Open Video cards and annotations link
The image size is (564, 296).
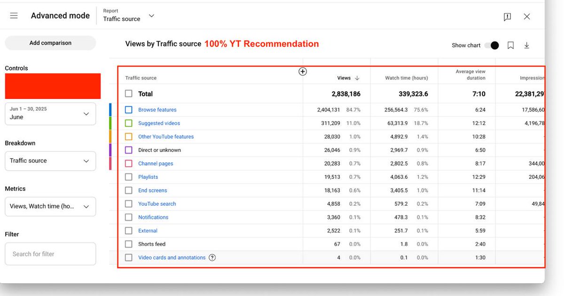[x=172, y=257]
